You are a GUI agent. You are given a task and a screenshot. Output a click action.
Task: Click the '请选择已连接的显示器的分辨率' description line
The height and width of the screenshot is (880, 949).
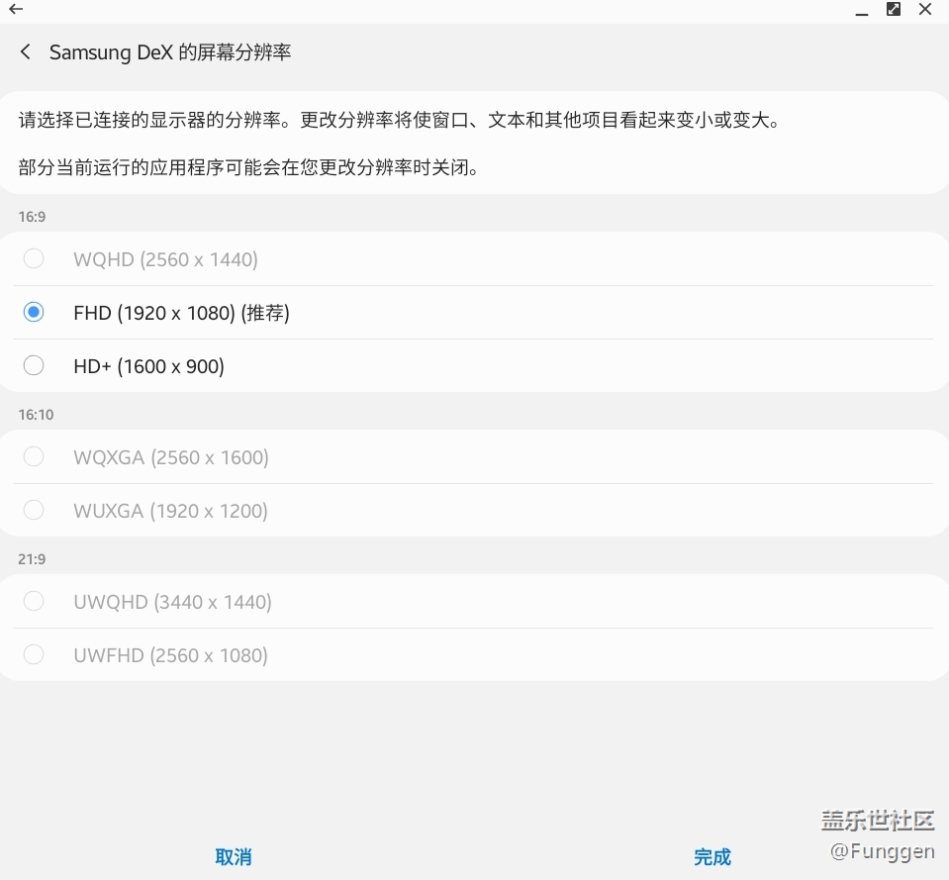[x=400, y=120]
